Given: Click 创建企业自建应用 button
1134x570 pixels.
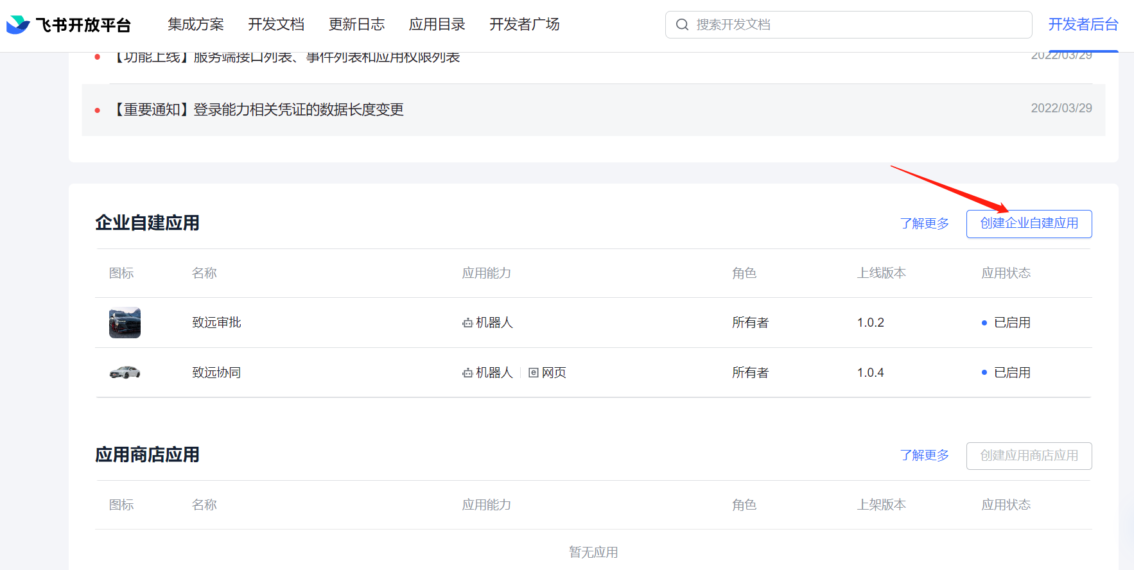Looking at the screenshot, I should [x=1029, y=223].
